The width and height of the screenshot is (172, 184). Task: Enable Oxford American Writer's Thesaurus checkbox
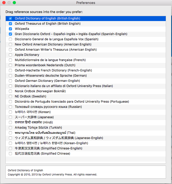click(x=10, y=50)
